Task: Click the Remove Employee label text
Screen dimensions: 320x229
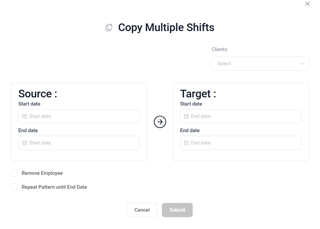Action: (x=42, y=173)
